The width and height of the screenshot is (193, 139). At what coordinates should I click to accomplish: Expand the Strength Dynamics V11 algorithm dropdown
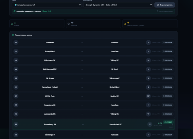(118, 5)
